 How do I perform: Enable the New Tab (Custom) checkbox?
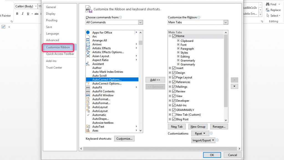coord(174,115)
